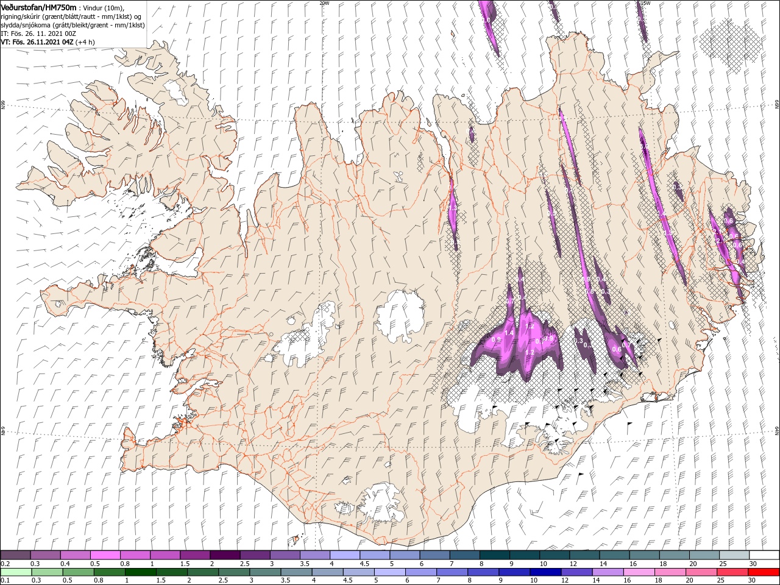
Task: Click the '2.5' label under the snow legend
Action: click(244, 564)
